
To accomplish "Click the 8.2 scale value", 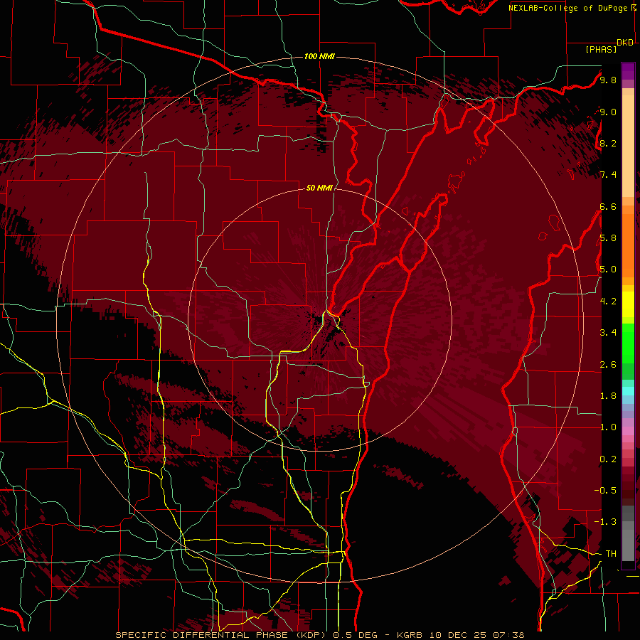I will point(608,143).
